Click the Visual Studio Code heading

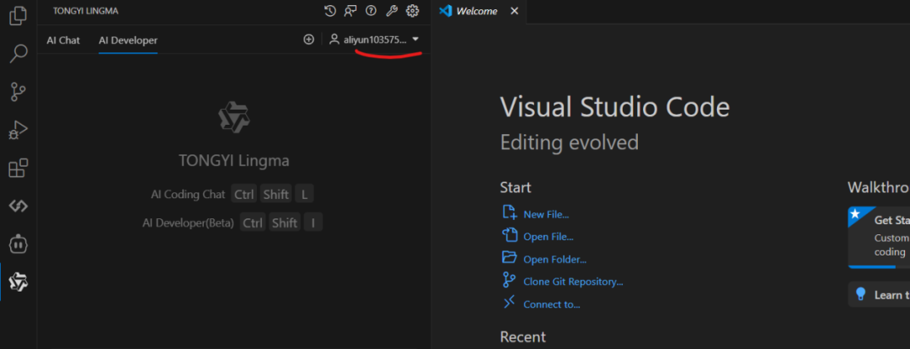coord(614,107)
